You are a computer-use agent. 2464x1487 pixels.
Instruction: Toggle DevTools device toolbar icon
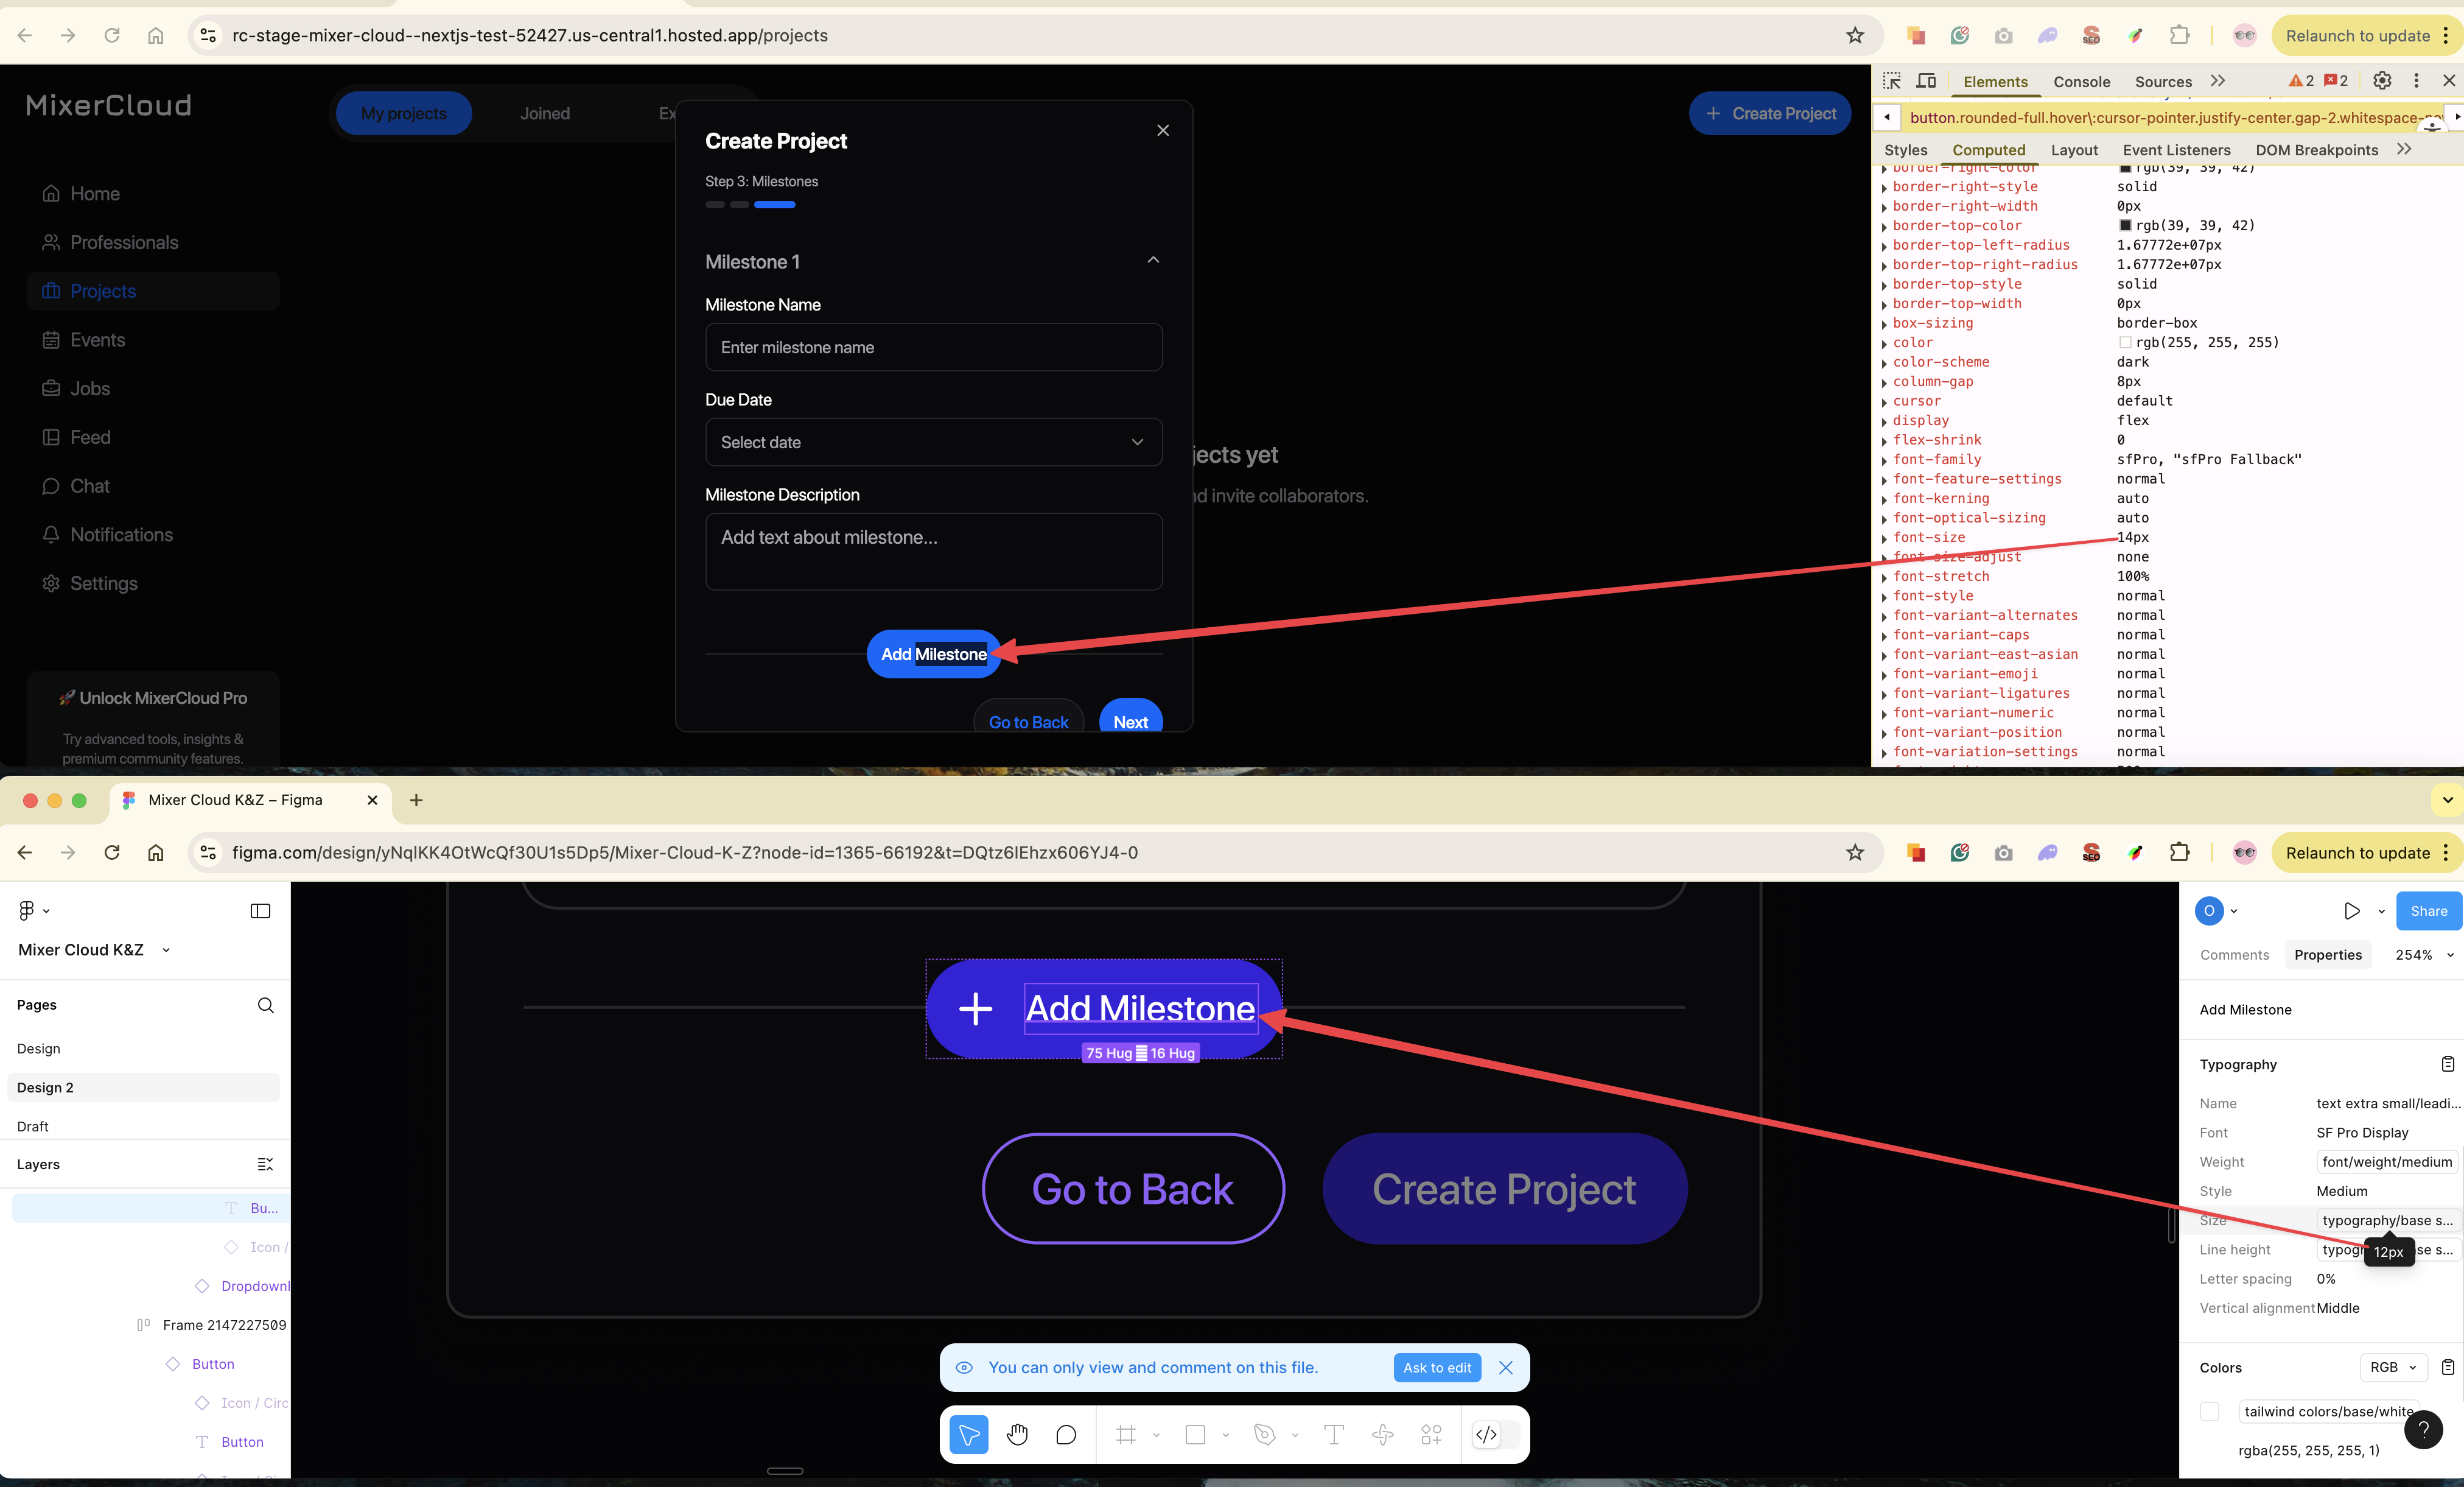1926,81
